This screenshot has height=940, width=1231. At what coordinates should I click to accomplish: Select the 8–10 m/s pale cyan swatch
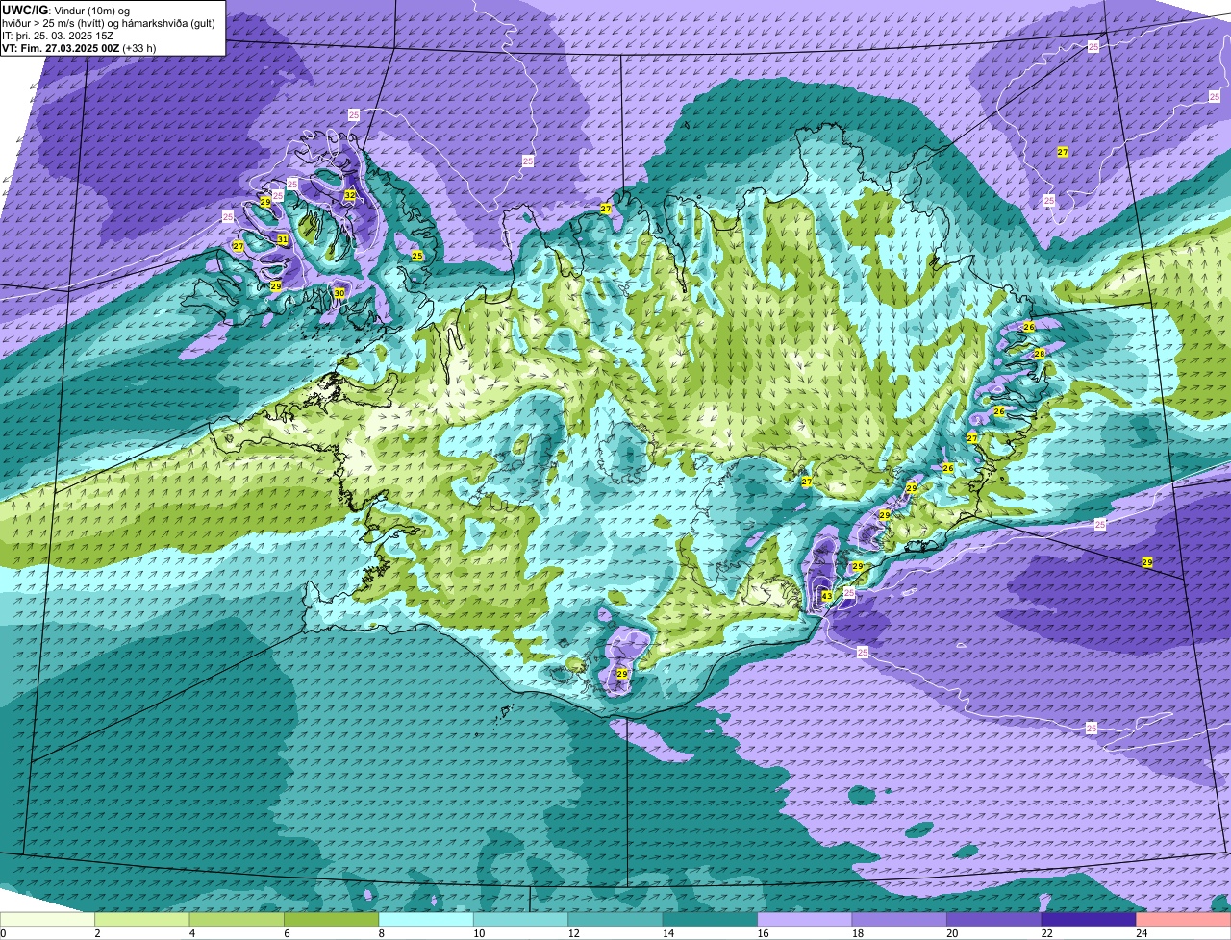(427, 919)
